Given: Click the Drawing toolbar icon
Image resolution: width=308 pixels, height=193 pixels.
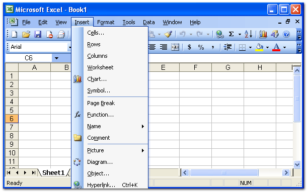Looking at the screenshot, I should pos(275,34).
